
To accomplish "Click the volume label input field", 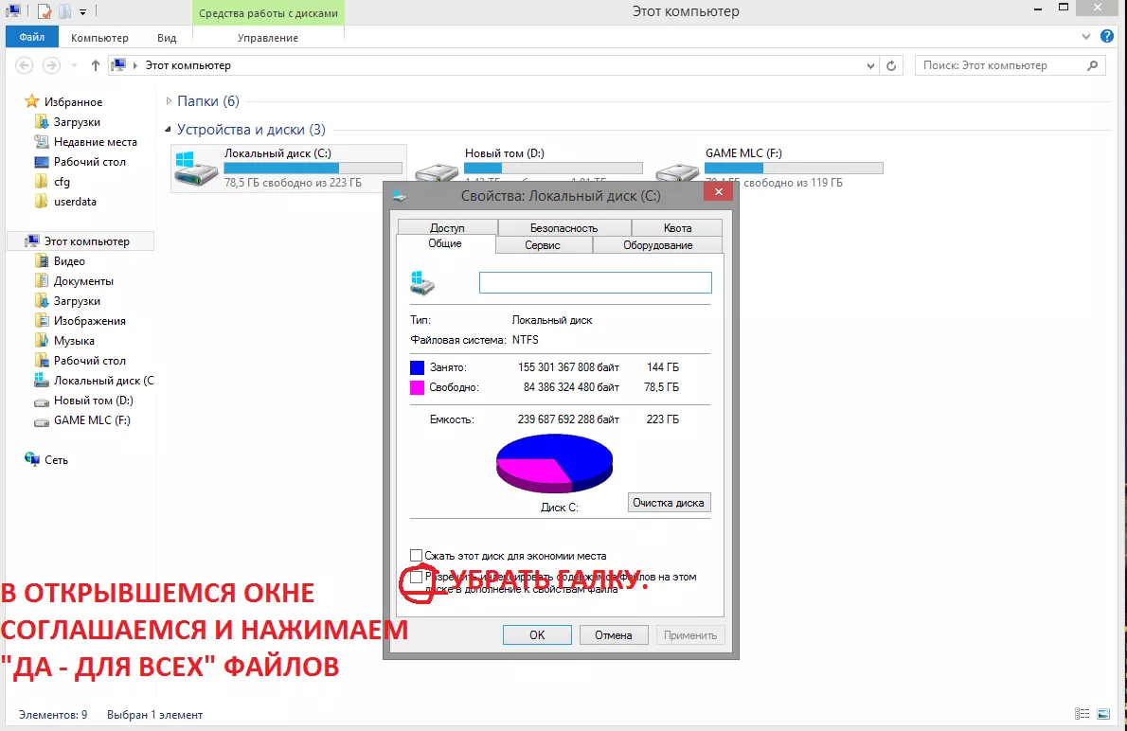I will click(595, 282).
